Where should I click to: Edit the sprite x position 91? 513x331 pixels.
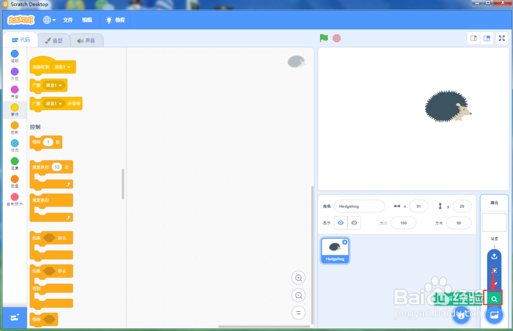click(x=419, y=206)
